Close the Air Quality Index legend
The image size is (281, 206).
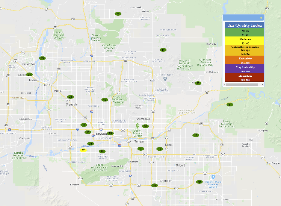coord(261,18)
